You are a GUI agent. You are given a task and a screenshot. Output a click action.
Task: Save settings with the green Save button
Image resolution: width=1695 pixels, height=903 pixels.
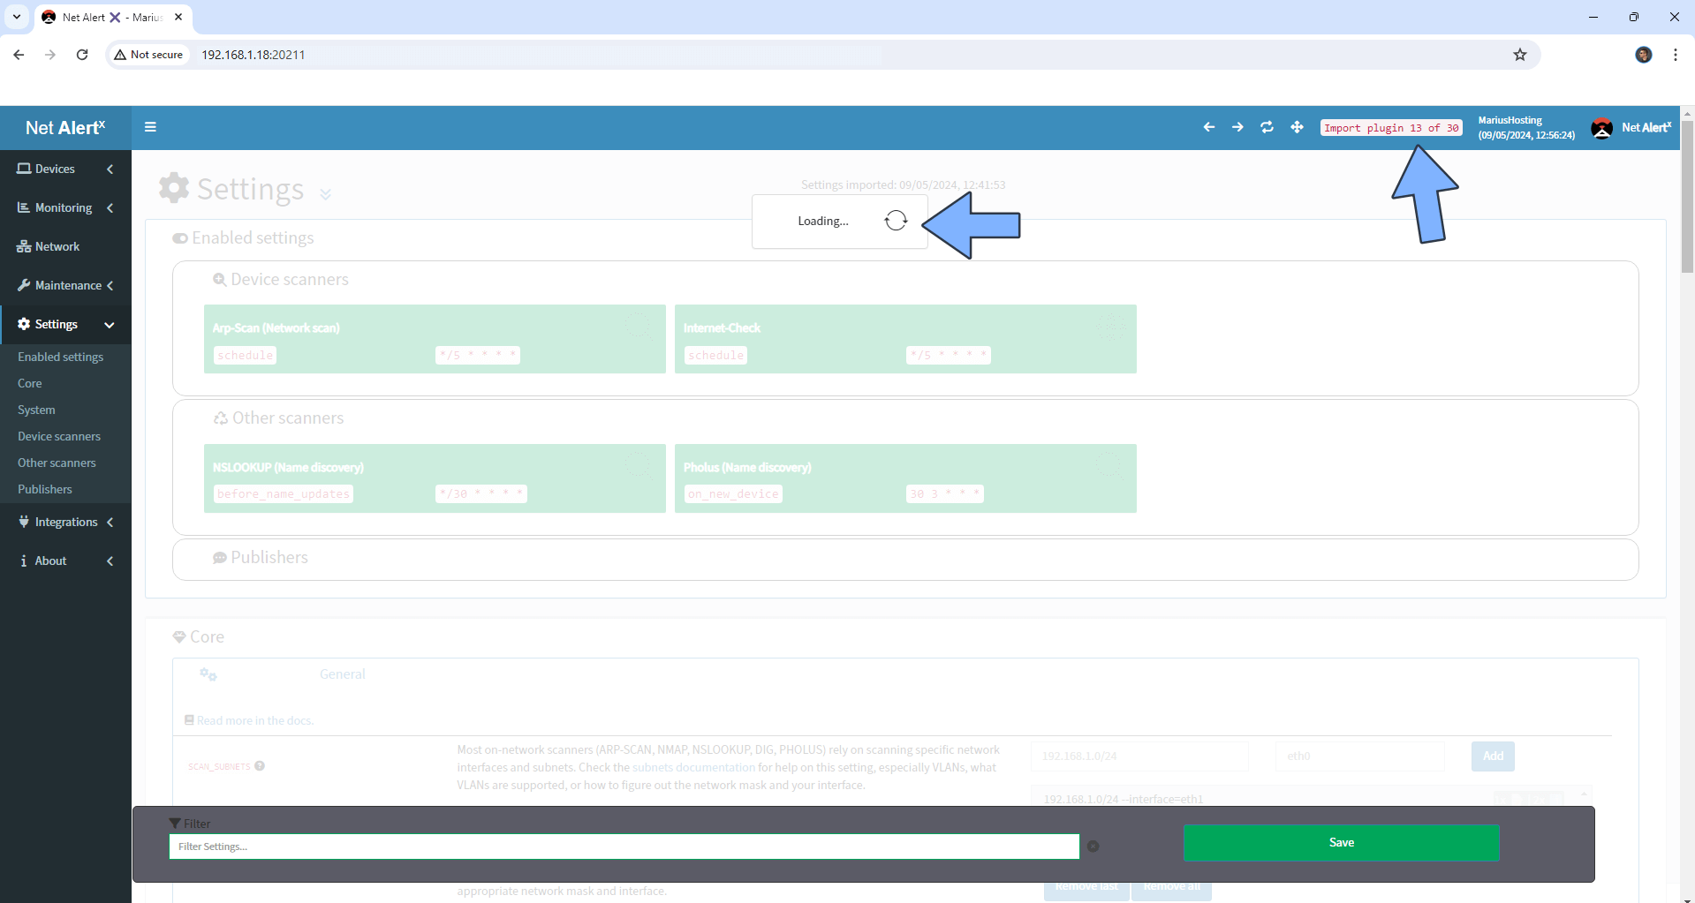[x=1341, y=842]
